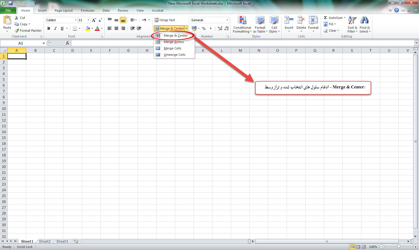This screenshot has height=250, width=419.
Task: Expand the General number format dropdown
Action: (227, 20)
